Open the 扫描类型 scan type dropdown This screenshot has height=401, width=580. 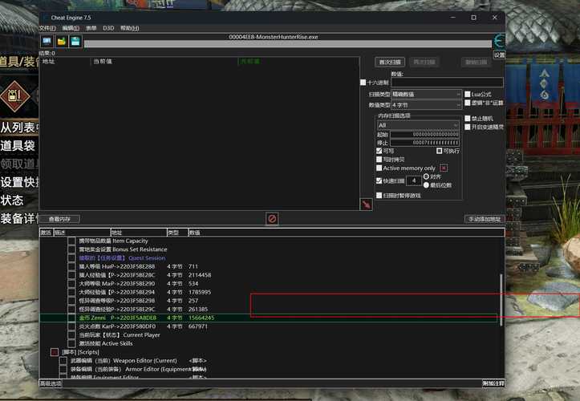426,95
